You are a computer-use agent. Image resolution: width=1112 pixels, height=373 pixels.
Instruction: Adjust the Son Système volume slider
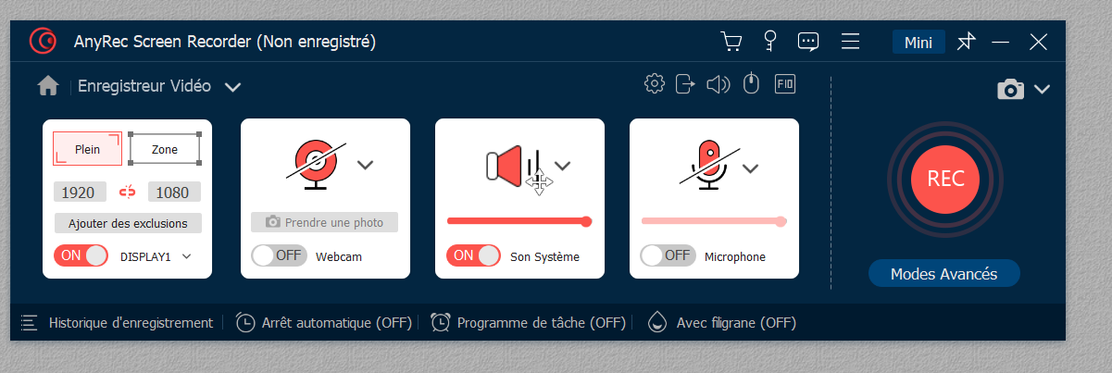tap(519, 221)
